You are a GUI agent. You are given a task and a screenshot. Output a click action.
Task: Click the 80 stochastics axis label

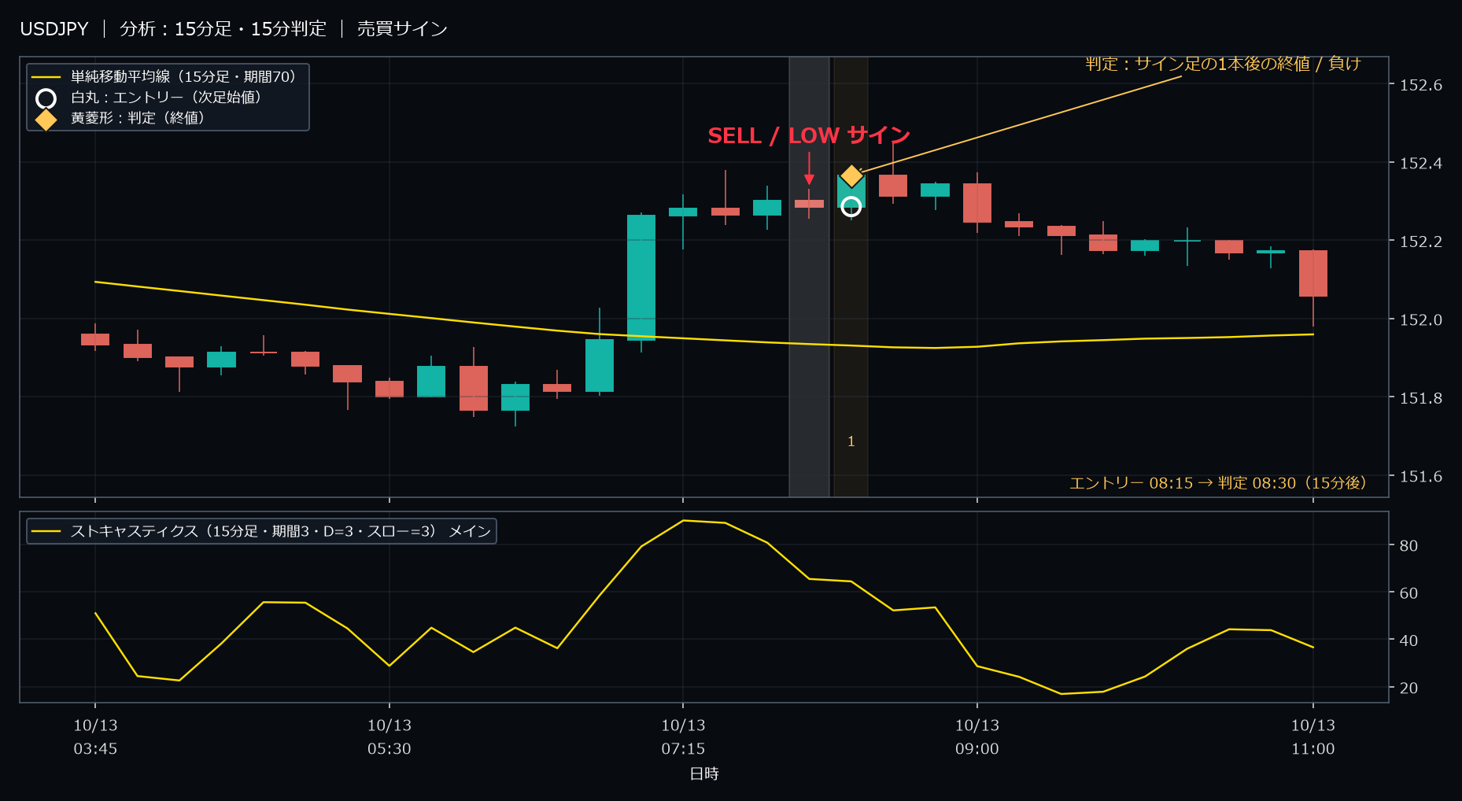click(x=1408, y=545)
